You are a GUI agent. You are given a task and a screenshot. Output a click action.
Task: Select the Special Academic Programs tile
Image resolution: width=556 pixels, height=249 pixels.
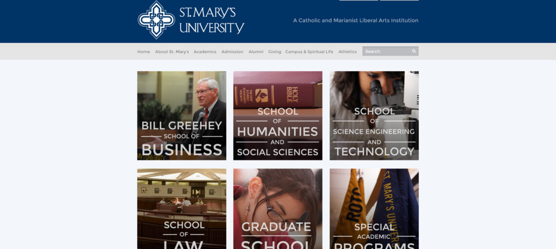[374, 209]
